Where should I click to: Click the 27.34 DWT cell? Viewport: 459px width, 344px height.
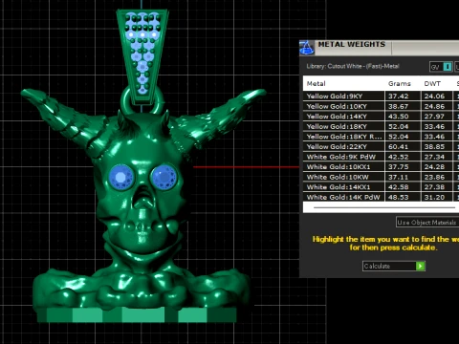437,157
